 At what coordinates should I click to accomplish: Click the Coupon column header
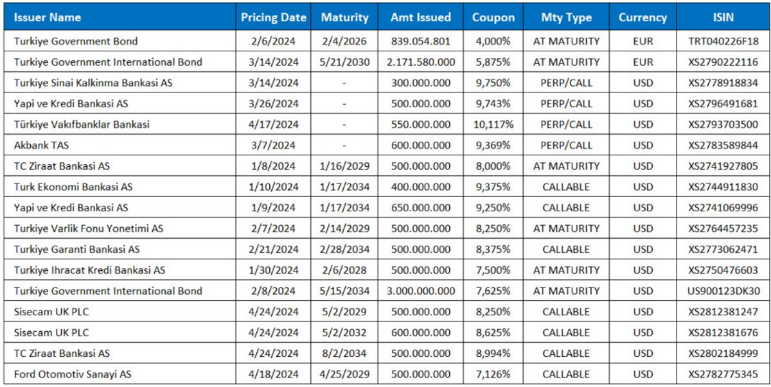(x=493, y=17)
